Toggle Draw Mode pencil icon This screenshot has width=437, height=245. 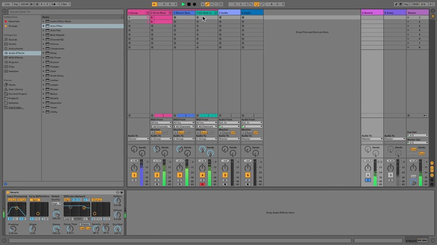click(396, 4)
